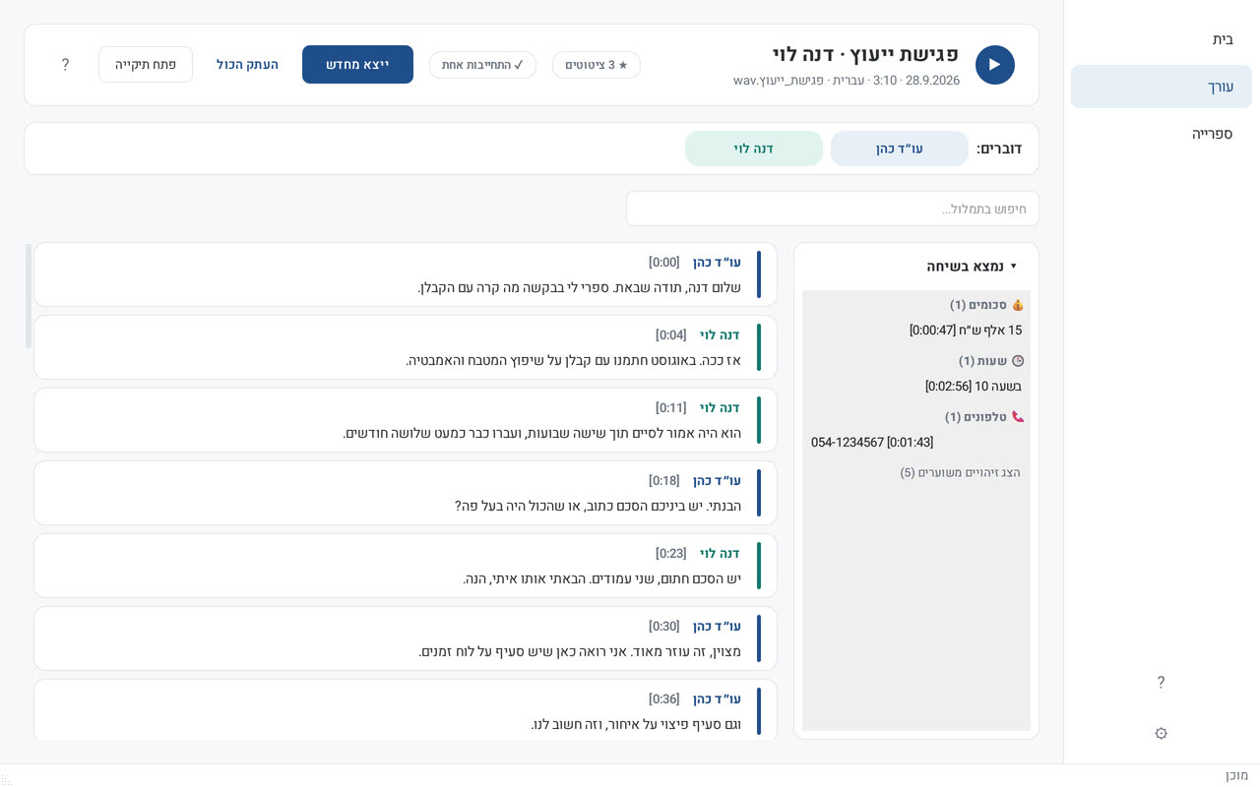The image size is (1260, 787).
Task: Click the money bag סכומים icon
Action: (x=1018, y=305)
